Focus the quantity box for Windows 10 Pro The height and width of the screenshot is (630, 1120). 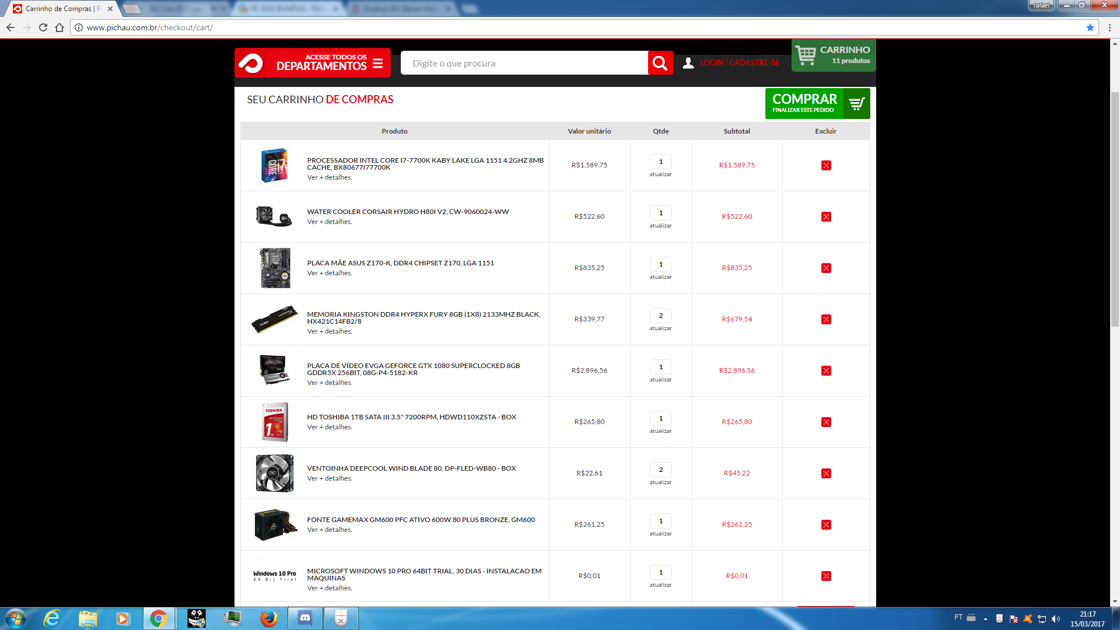pos(660,572)
